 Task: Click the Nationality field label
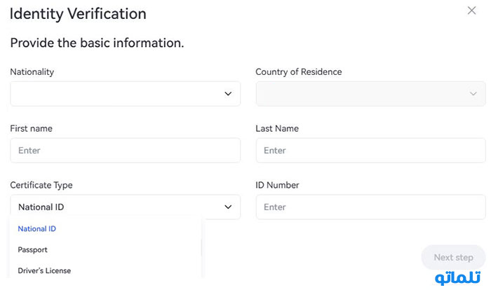tap(32, 72)
